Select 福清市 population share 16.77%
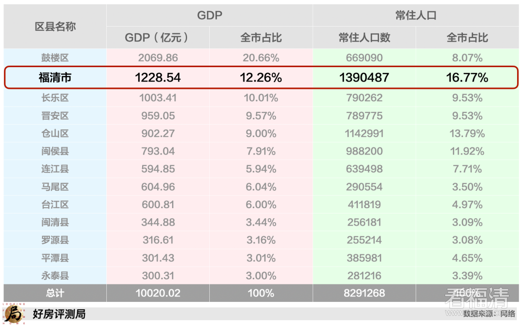This screenshot has height=326, width=522. click(x=467, y=77)
